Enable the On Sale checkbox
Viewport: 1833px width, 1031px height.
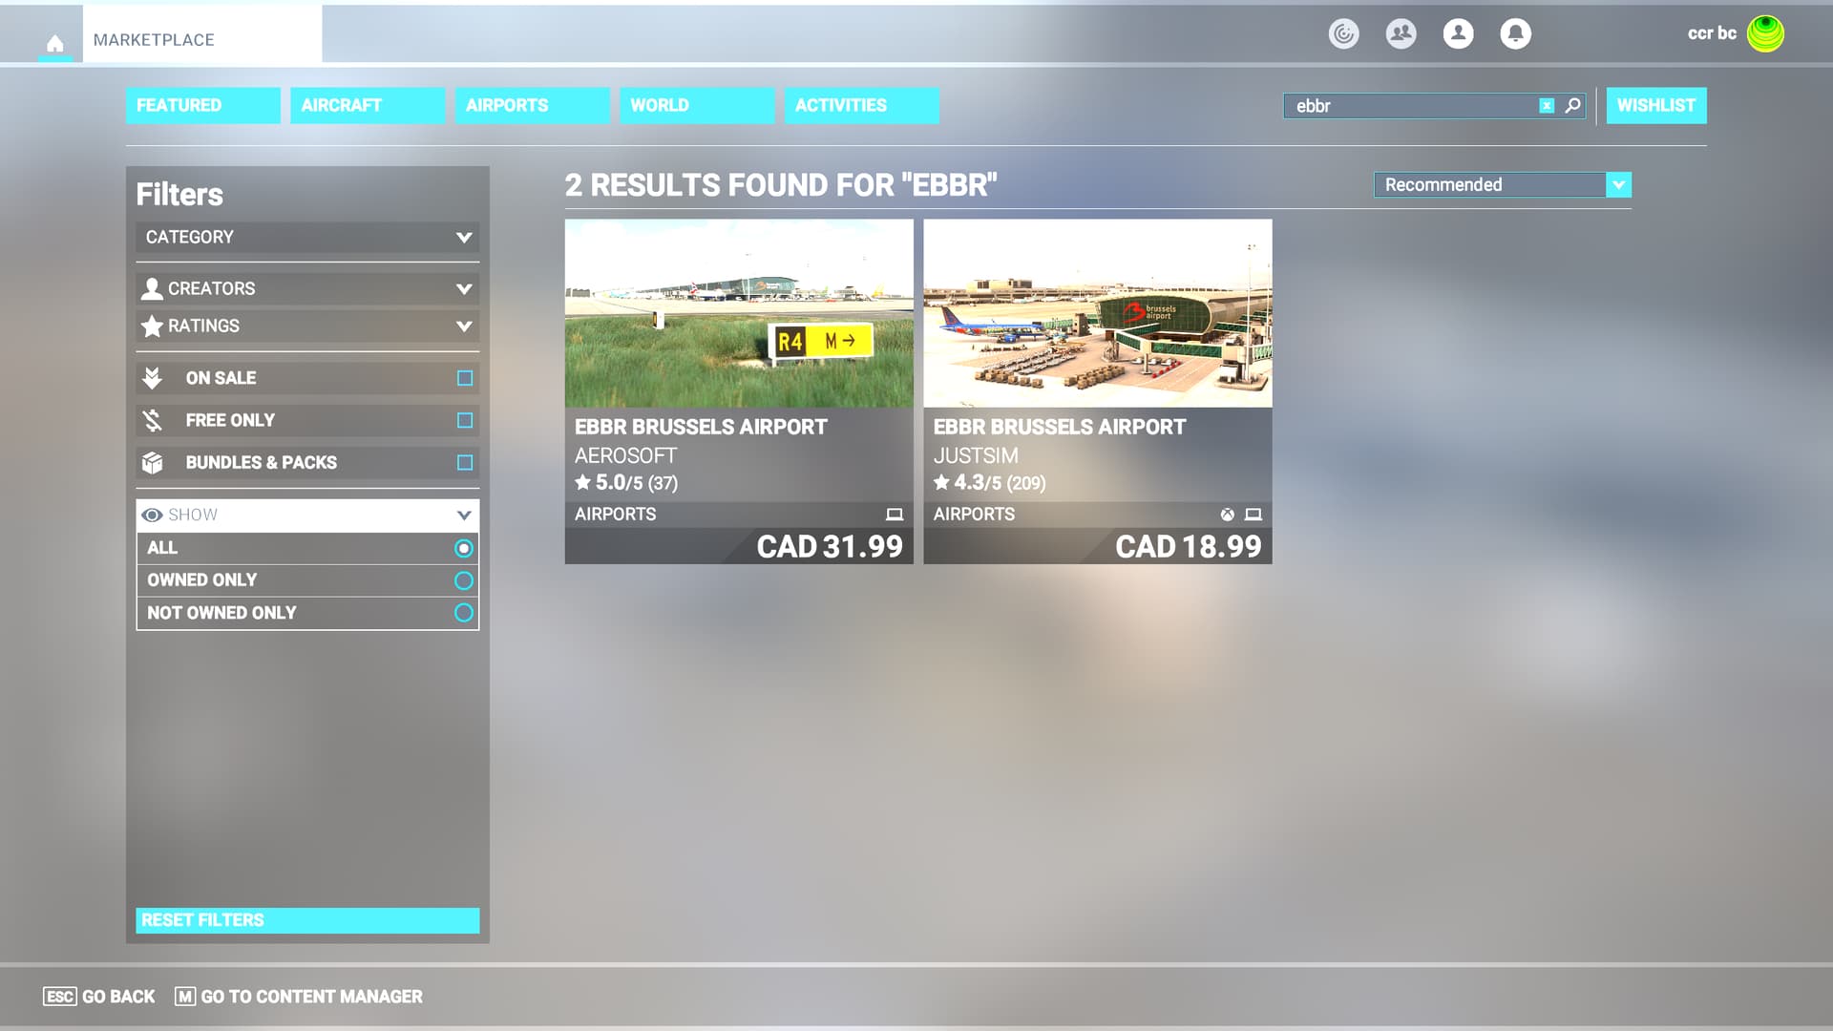point(465,378)
